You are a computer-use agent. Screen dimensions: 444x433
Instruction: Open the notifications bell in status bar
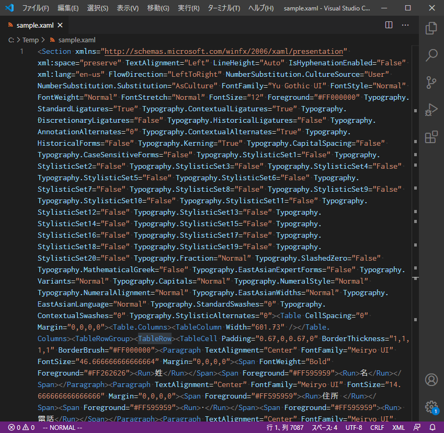[x=432, y=427]
